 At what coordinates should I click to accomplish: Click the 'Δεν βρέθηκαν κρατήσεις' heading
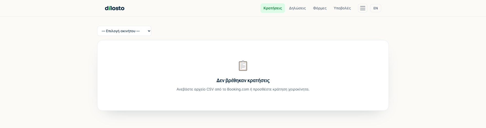click(243, 80)
